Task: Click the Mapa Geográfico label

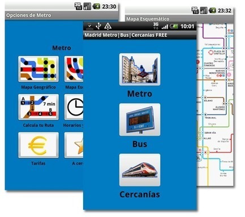Action: point(38,87)
